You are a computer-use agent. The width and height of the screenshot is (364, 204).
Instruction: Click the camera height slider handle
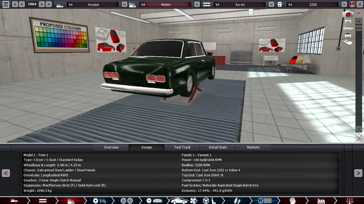coord(359,28)
